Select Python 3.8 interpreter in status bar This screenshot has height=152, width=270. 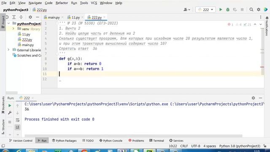coord(240,146)
